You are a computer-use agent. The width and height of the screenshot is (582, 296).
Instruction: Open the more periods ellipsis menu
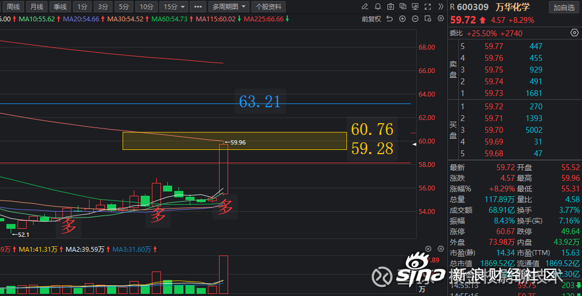(x=198, y=7)
